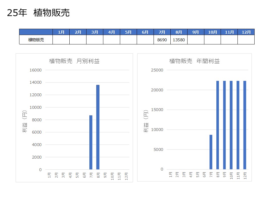274x205 pixels.
Task: Select the 9月 bar in annual chart
Action: click(x=225, y=125)
